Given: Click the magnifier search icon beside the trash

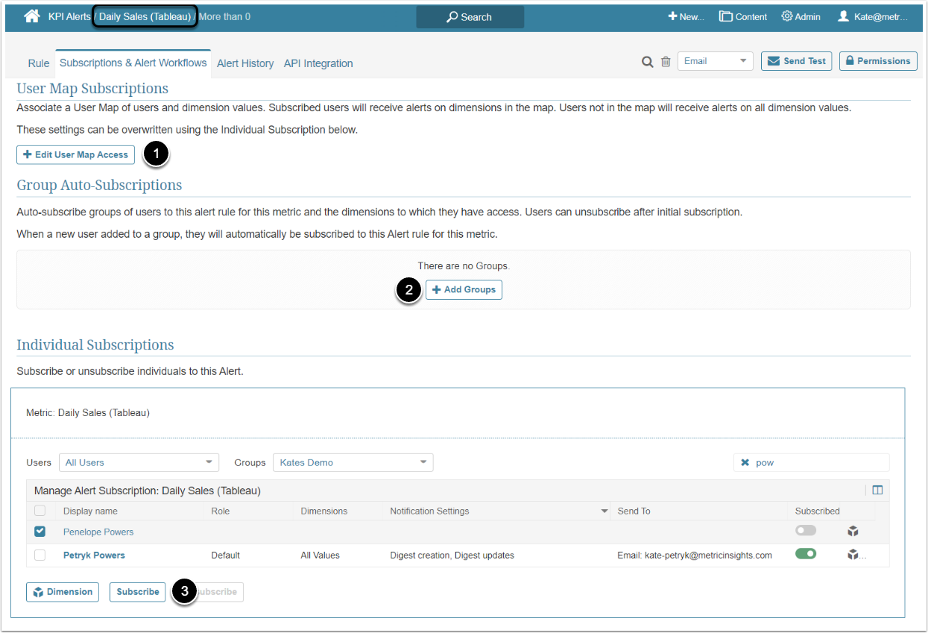Looking at the screenshot, I should [x=648, y=62].
